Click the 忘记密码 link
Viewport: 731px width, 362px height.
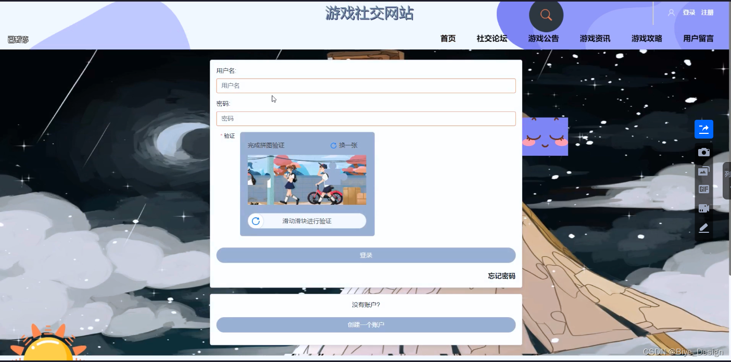501,276
